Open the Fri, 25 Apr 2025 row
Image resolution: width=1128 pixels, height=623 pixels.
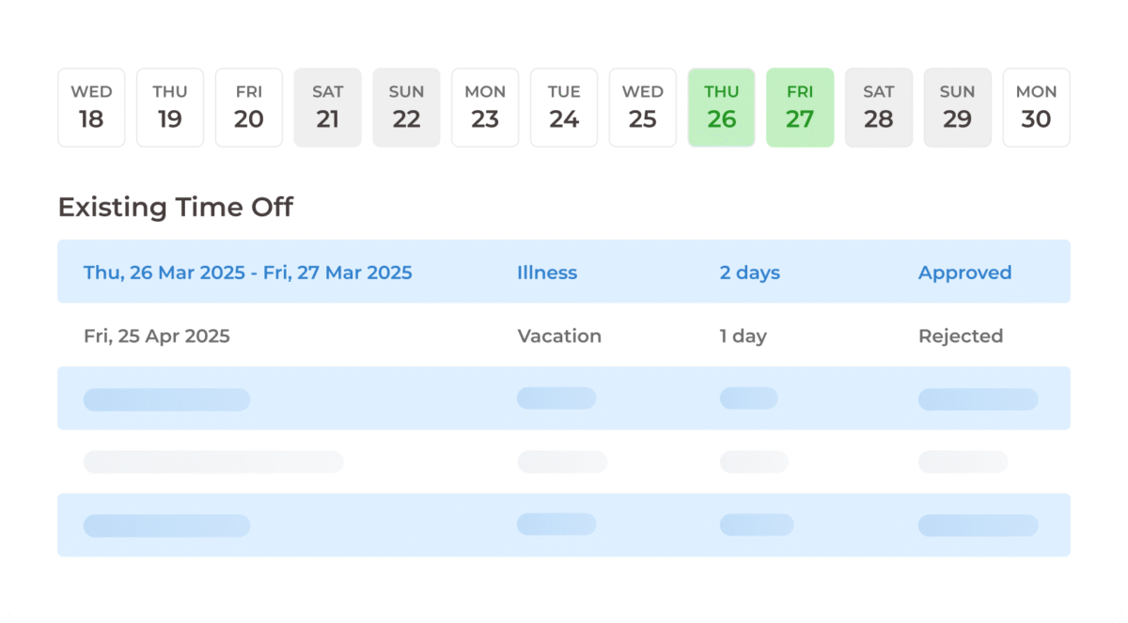pos(156,335)
